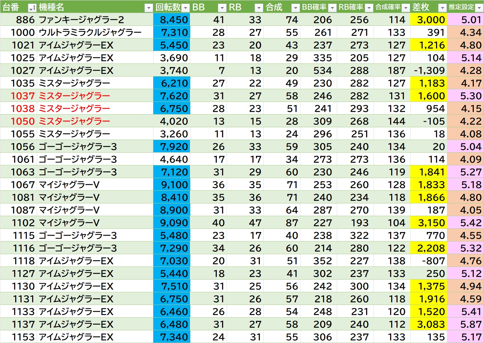Select cell with machine number 886
The width and height of the screenshot is (484, 343).
pos(18,20)
